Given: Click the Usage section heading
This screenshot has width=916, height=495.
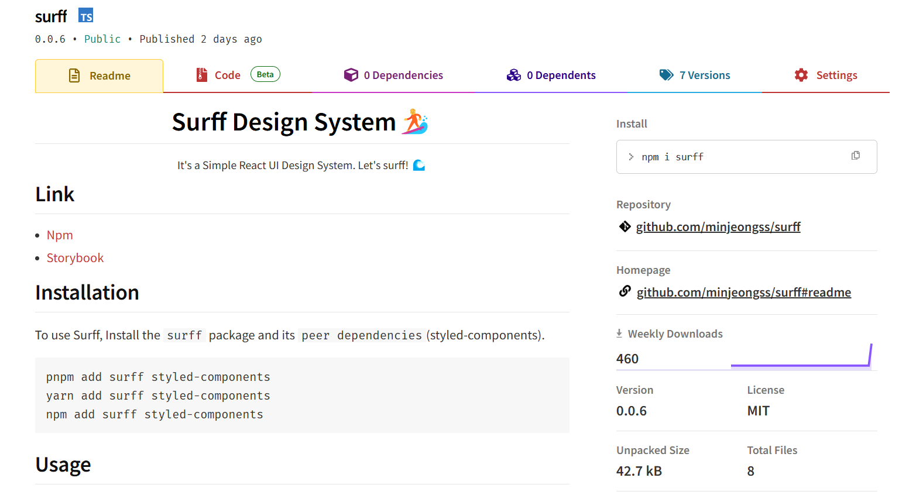Looking at the screenshot, I should (63, 465).
